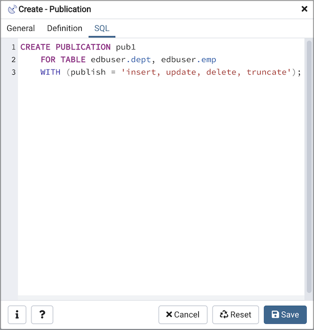
Task: Close the Create - Publication dialog
Action: pyautogui.click(x=304, y=9)
